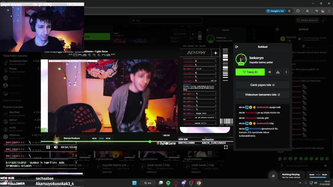Bookmark page with star icon
333x187 pixels.
point(289,11)
